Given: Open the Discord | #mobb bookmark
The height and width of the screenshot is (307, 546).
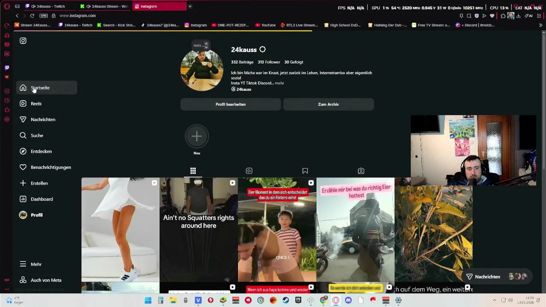Looking at the screenshot, I should (475, 25).
